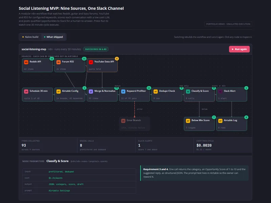Switch to the Naive build tab
This screenshot has height=203, width=271.
[30, 37]
